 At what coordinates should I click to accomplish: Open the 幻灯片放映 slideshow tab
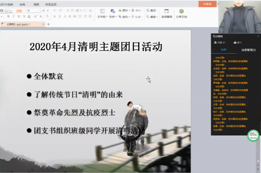coord(7,4)
